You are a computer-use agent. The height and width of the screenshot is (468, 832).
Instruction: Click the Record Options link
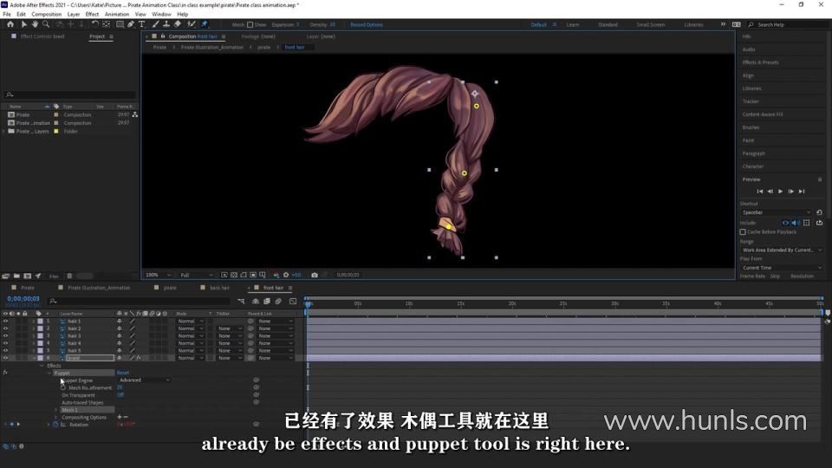[x=366, y=24]
